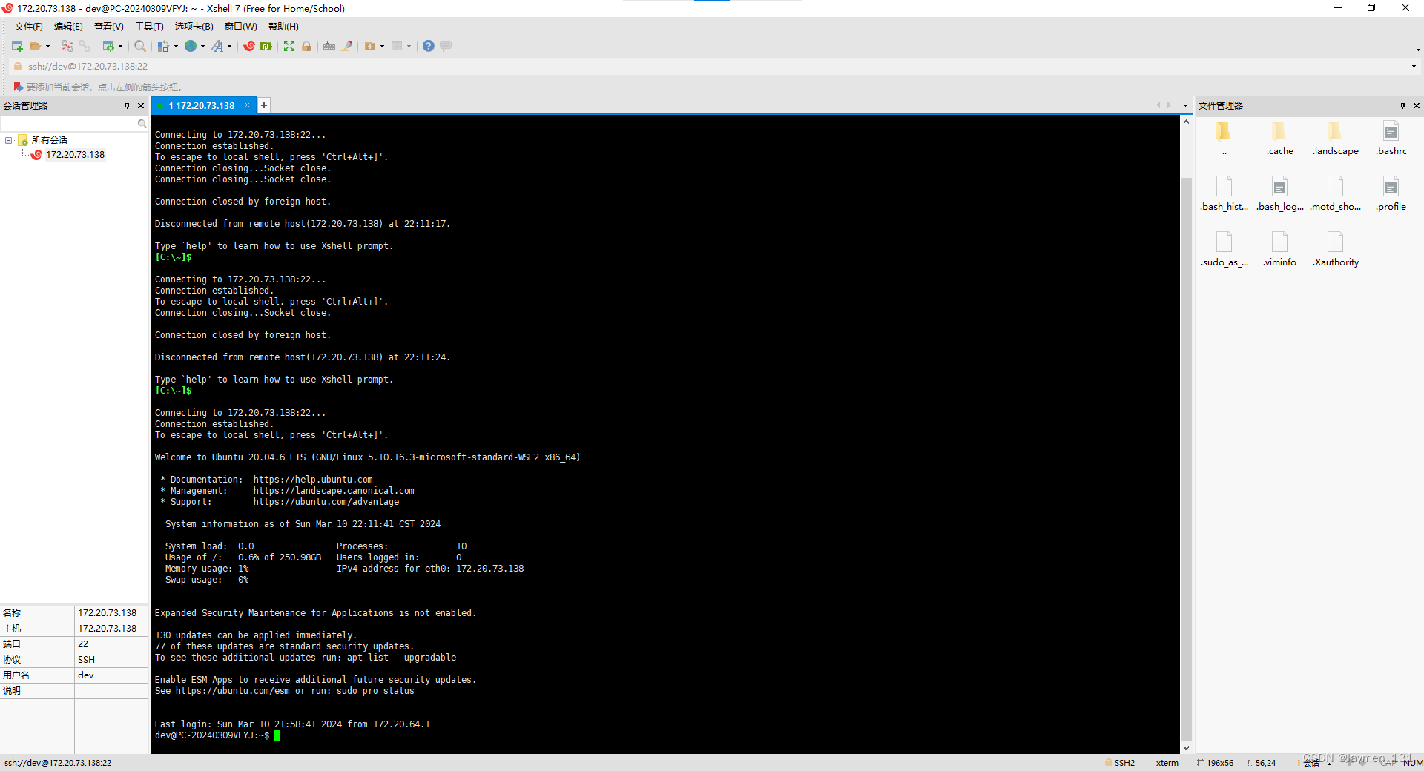Pin the 文件管理器 panel
This screenshot has width=1424, height=771.
coord(1402,105)
